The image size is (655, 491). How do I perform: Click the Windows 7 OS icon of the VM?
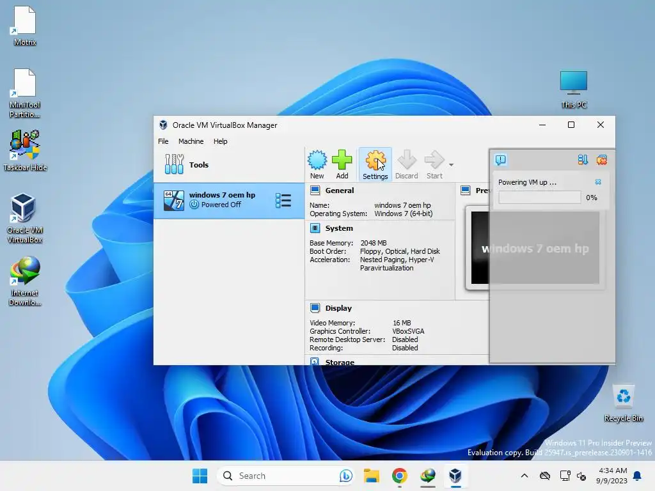coord(174,200)
